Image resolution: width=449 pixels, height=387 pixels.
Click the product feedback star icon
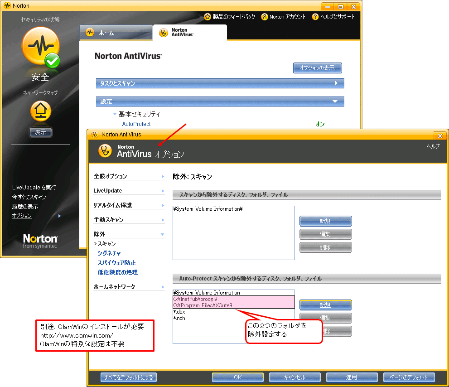(x=208, y=17)
